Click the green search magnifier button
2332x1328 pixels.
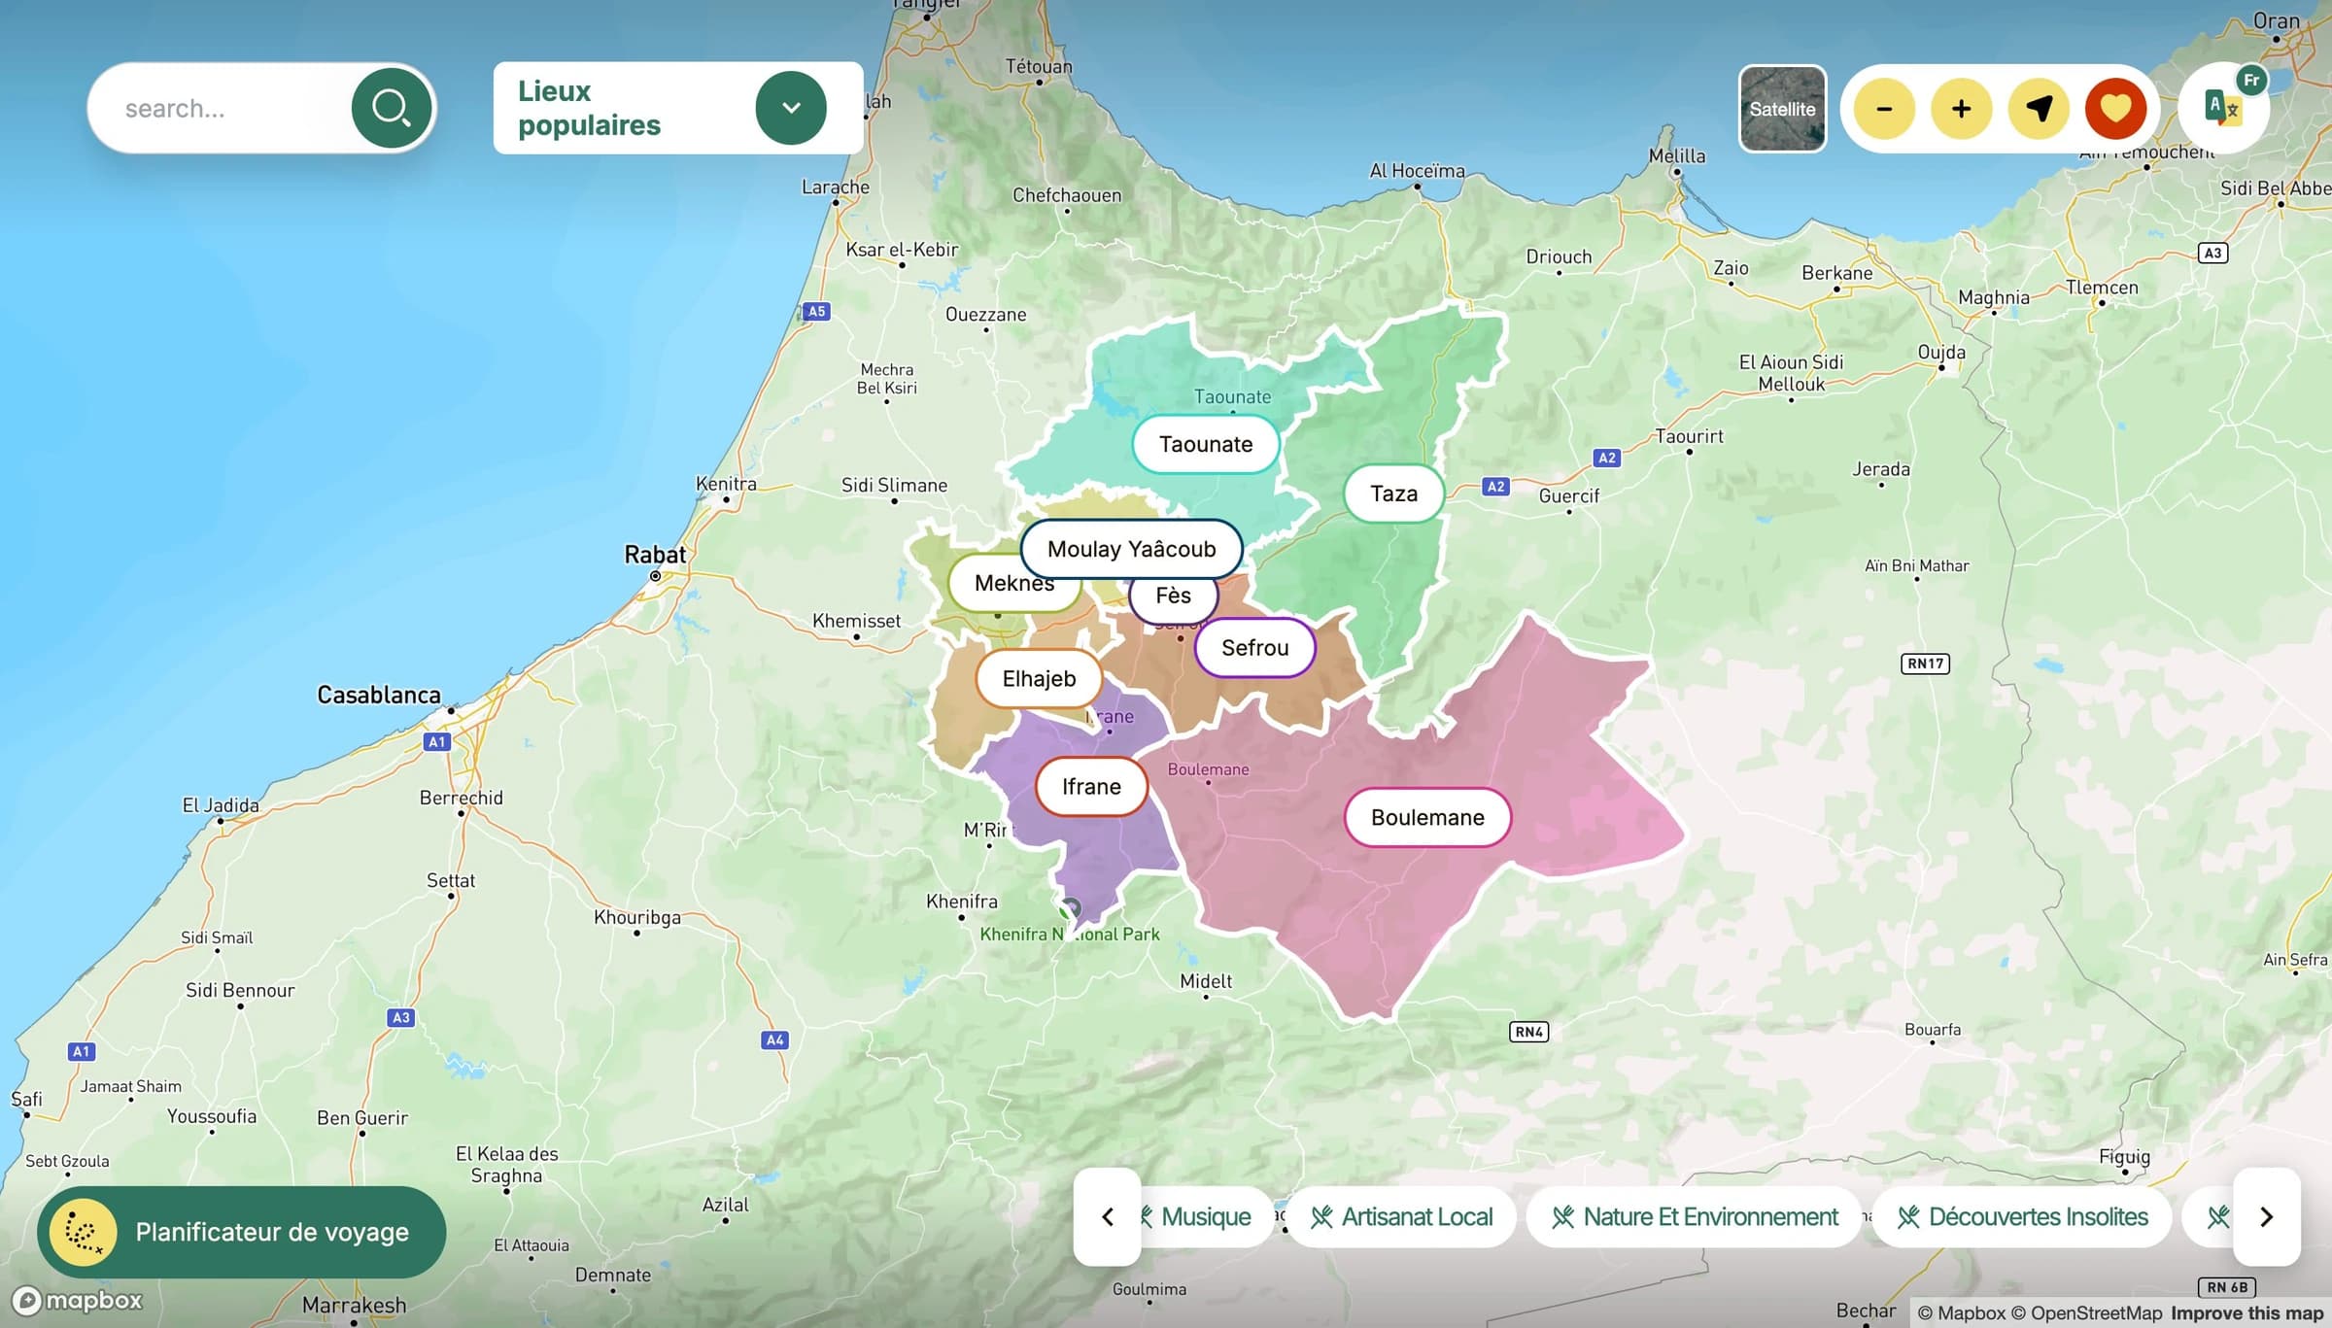coord(392,108)
